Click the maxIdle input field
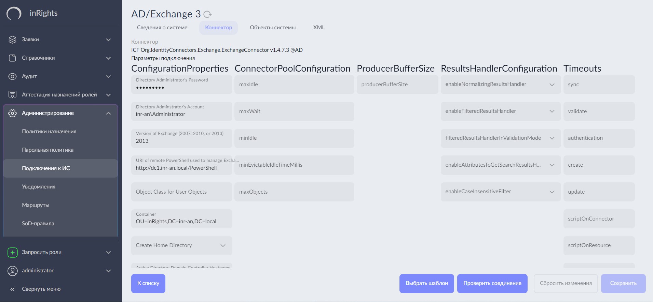The width and height of the screenshot is (653, 302). point(294,85)
